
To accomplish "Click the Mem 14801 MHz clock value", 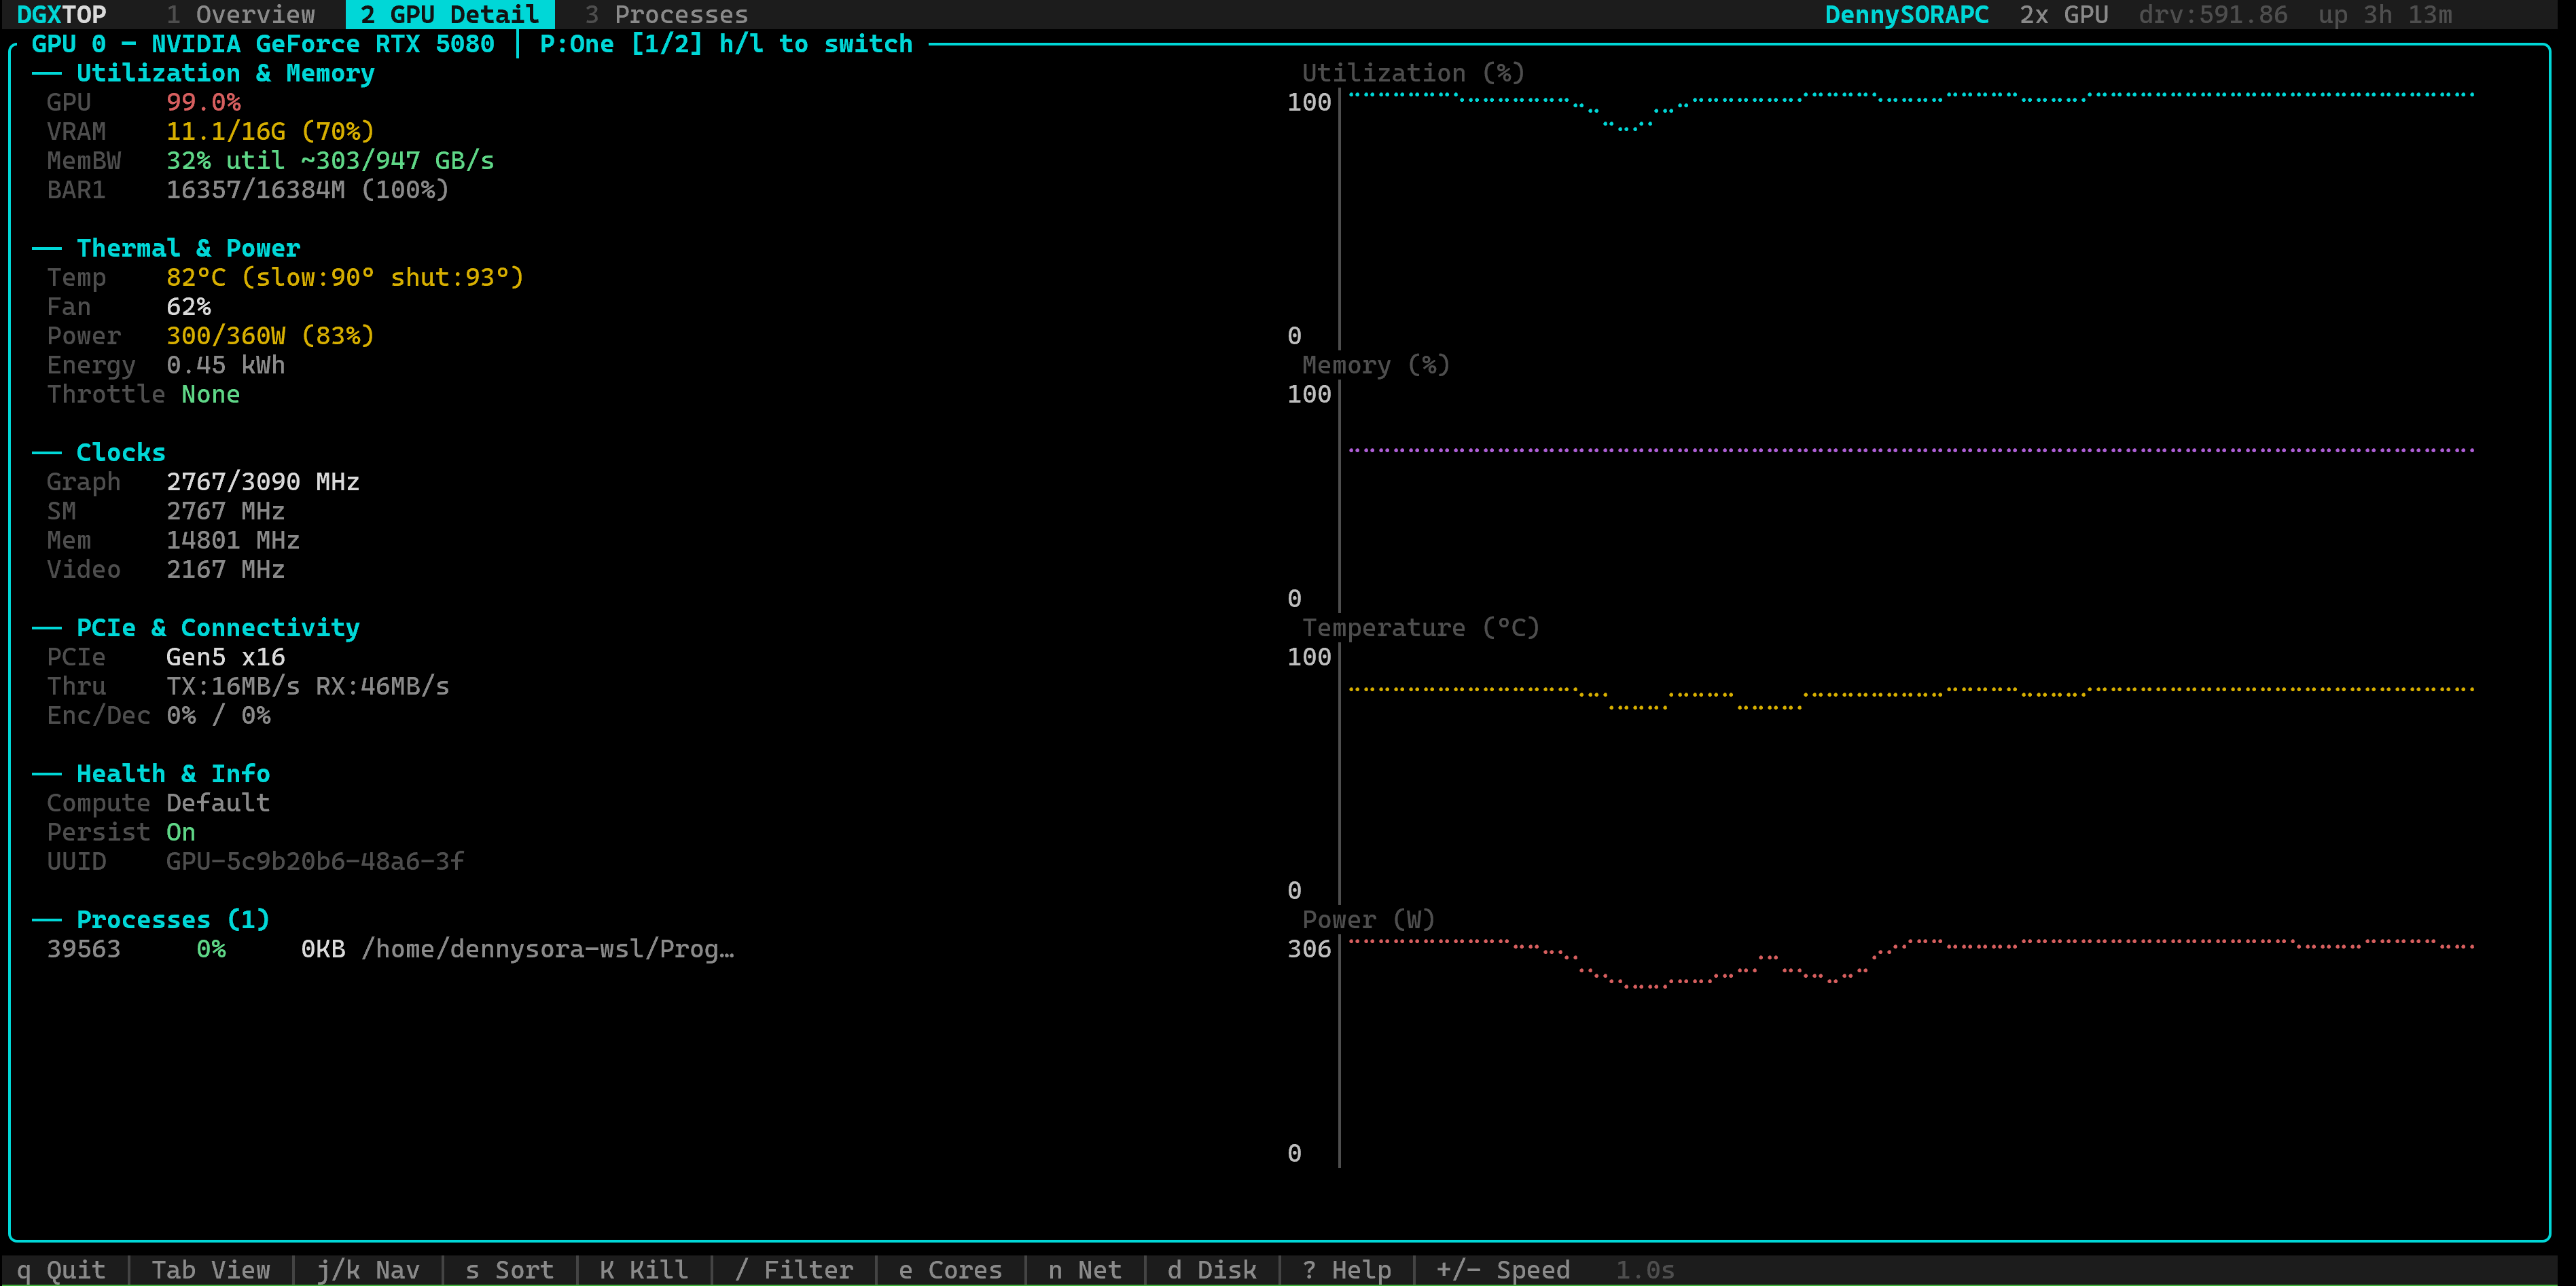I will 233,540.
